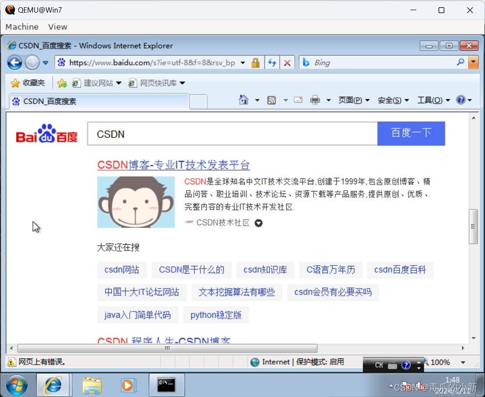
Task: Click the Refresh page icon
Action: pyautogui.click(x=272, y=63)
